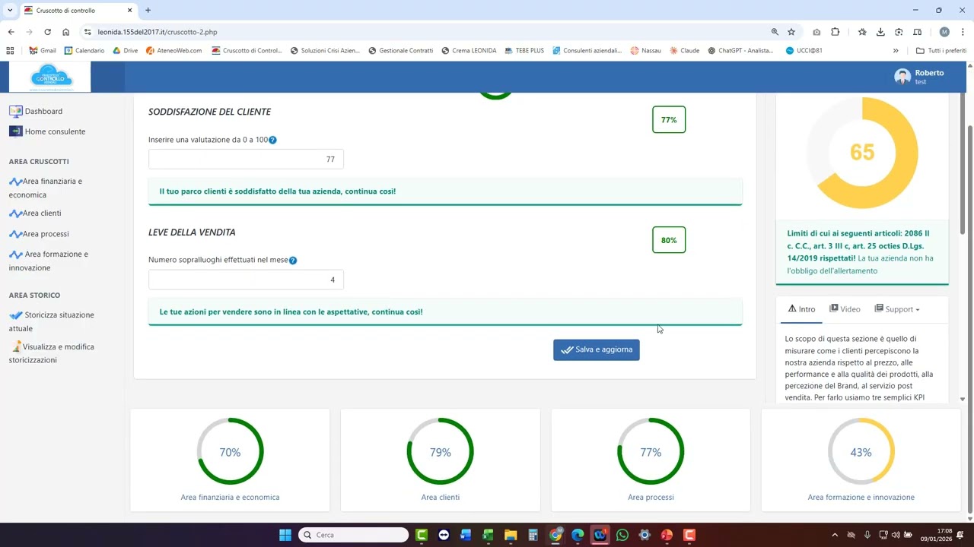974x547 pixels.
Task: Select the Intro tab
Action: [x=801, y=309]
